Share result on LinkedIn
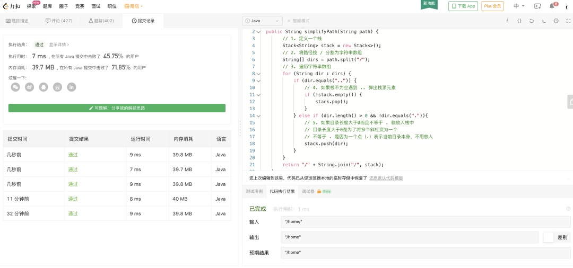Viewport: 573px width, 268px height. [71, 87]
